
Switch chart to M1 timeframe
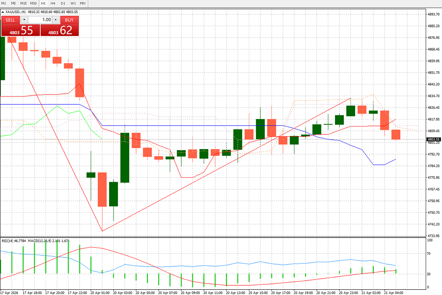coord(4,3)
